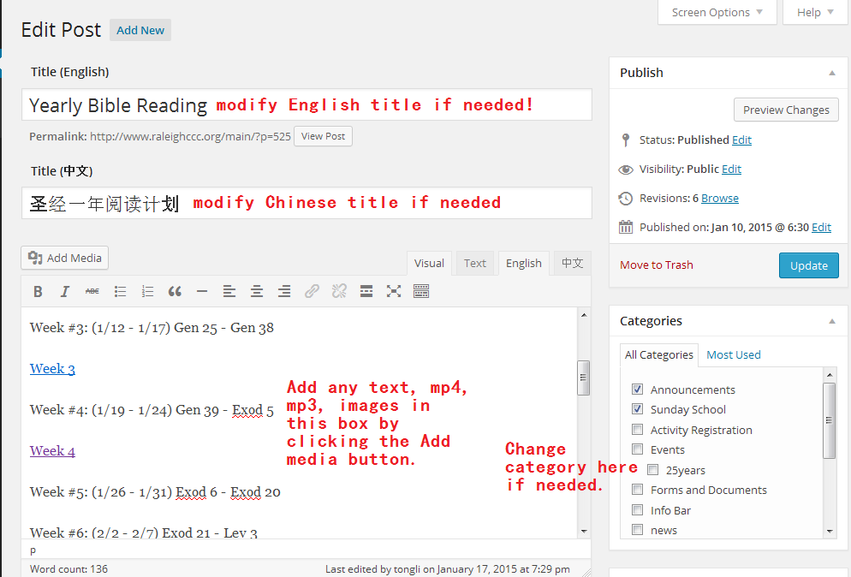851x577 pixels.
Task: Insert a bulleted list
Action: (120, 291)
